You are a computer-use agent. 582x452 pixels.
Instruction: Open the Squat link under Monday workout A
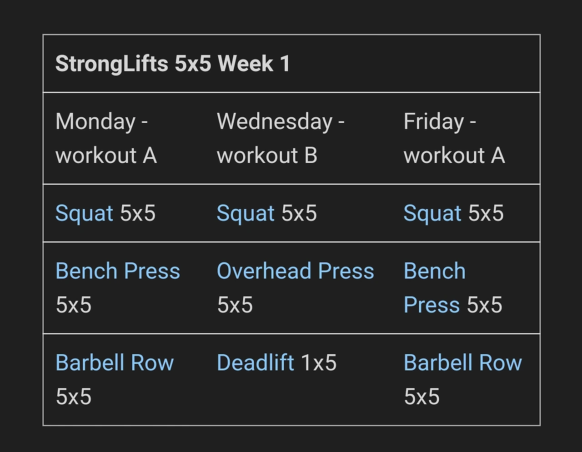[x=84, y=214]
